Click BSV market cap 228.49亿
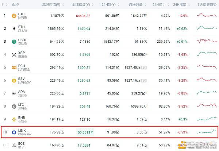Screen dimensions: 219x151 pyautogui.click(x=57, y=81)
